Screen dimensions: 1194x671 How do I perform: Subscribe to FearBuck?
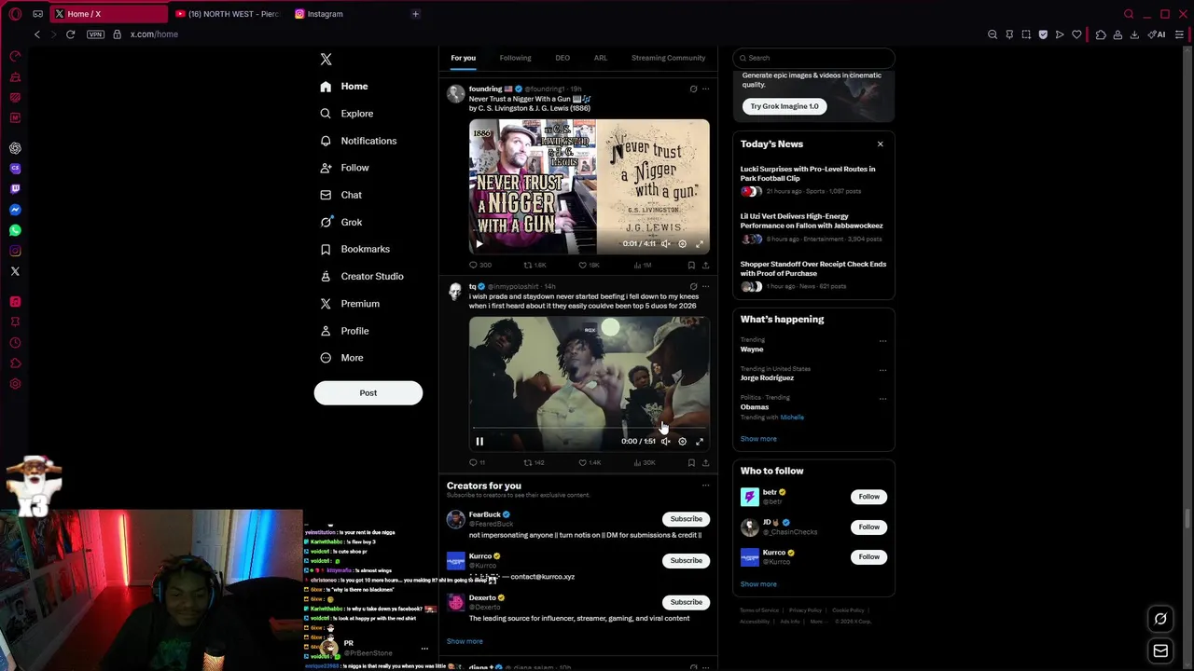(686, 519)
